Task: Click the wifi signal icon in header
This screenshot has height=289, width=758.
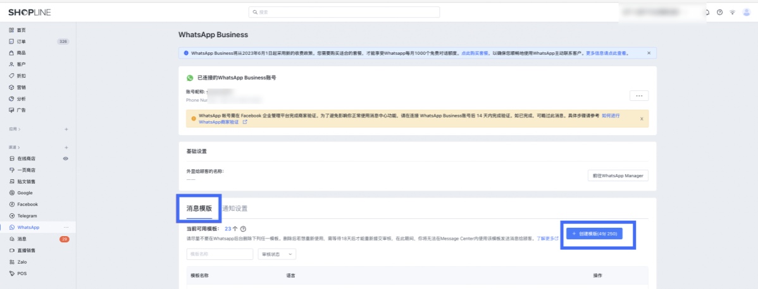Action: click(733, 12)
